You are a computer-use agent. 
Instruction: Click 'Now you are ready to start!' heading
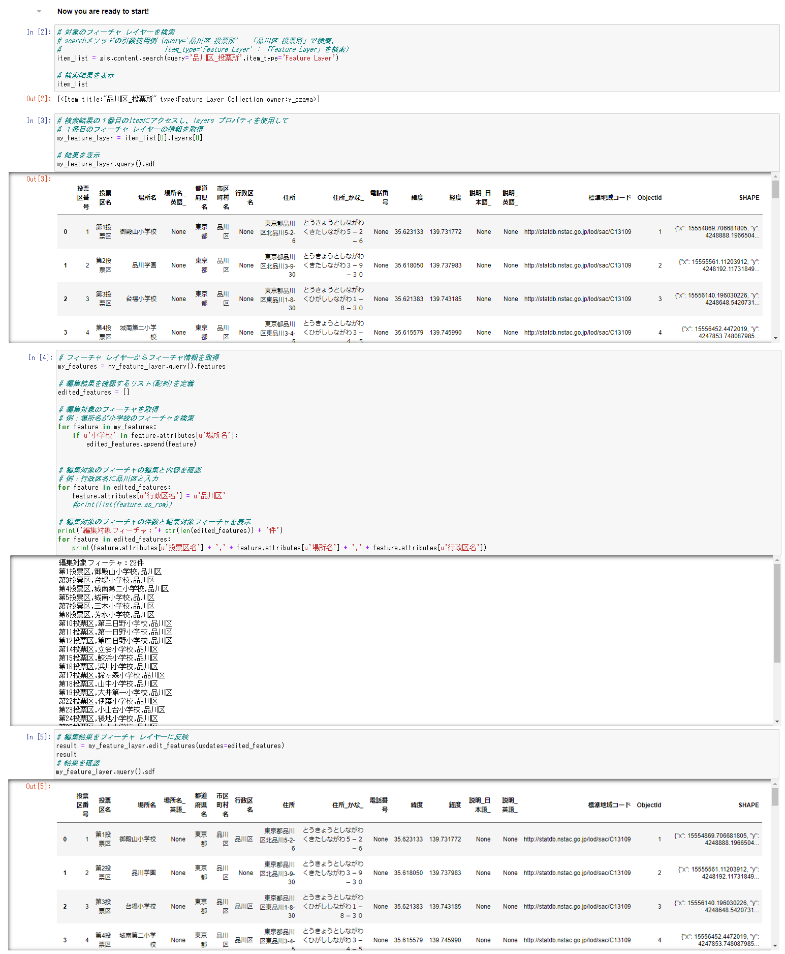(x=103, y=11)
